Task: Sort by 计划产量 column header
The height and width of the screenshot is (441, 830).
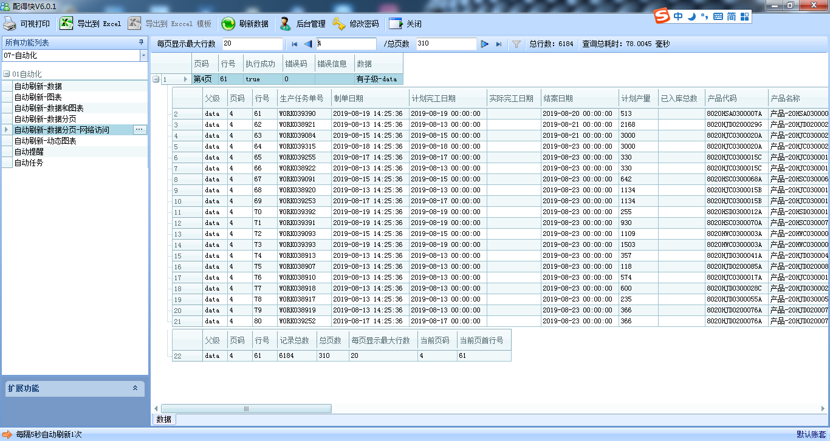Action: coord(638,98)
